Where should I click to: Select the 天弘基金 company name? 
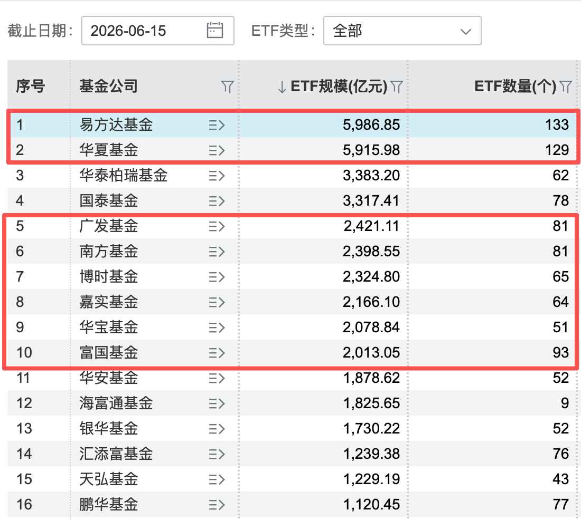tap(109, 479)
